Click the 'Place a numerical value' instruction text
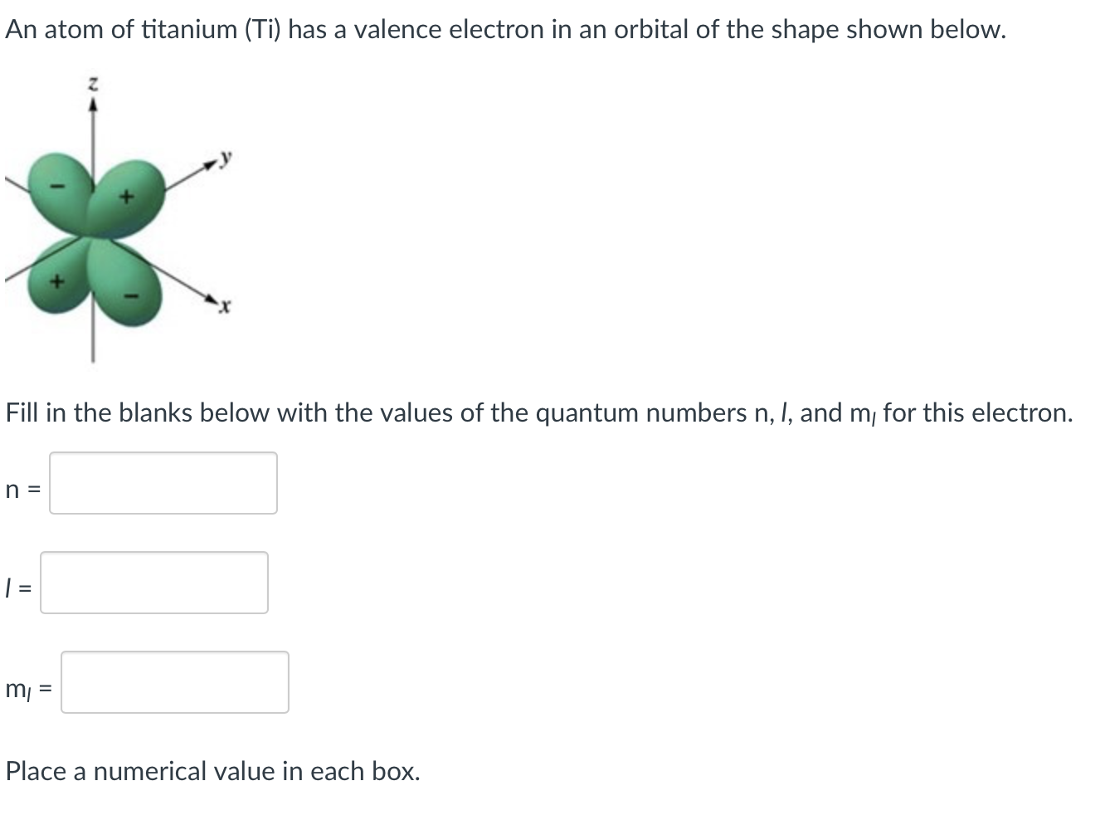Screen dimensions: 1105x815 [213, 771]
